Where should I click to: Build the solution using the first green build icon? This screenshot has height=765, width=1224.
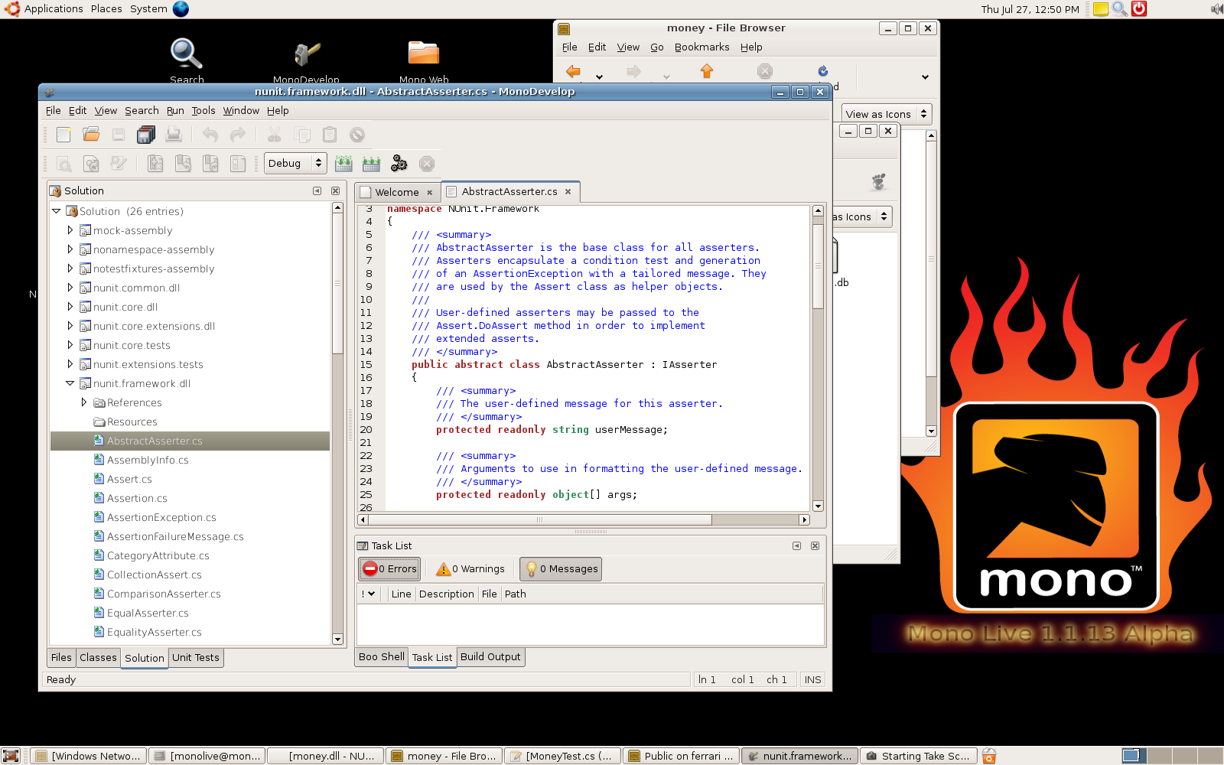point(343,164)
